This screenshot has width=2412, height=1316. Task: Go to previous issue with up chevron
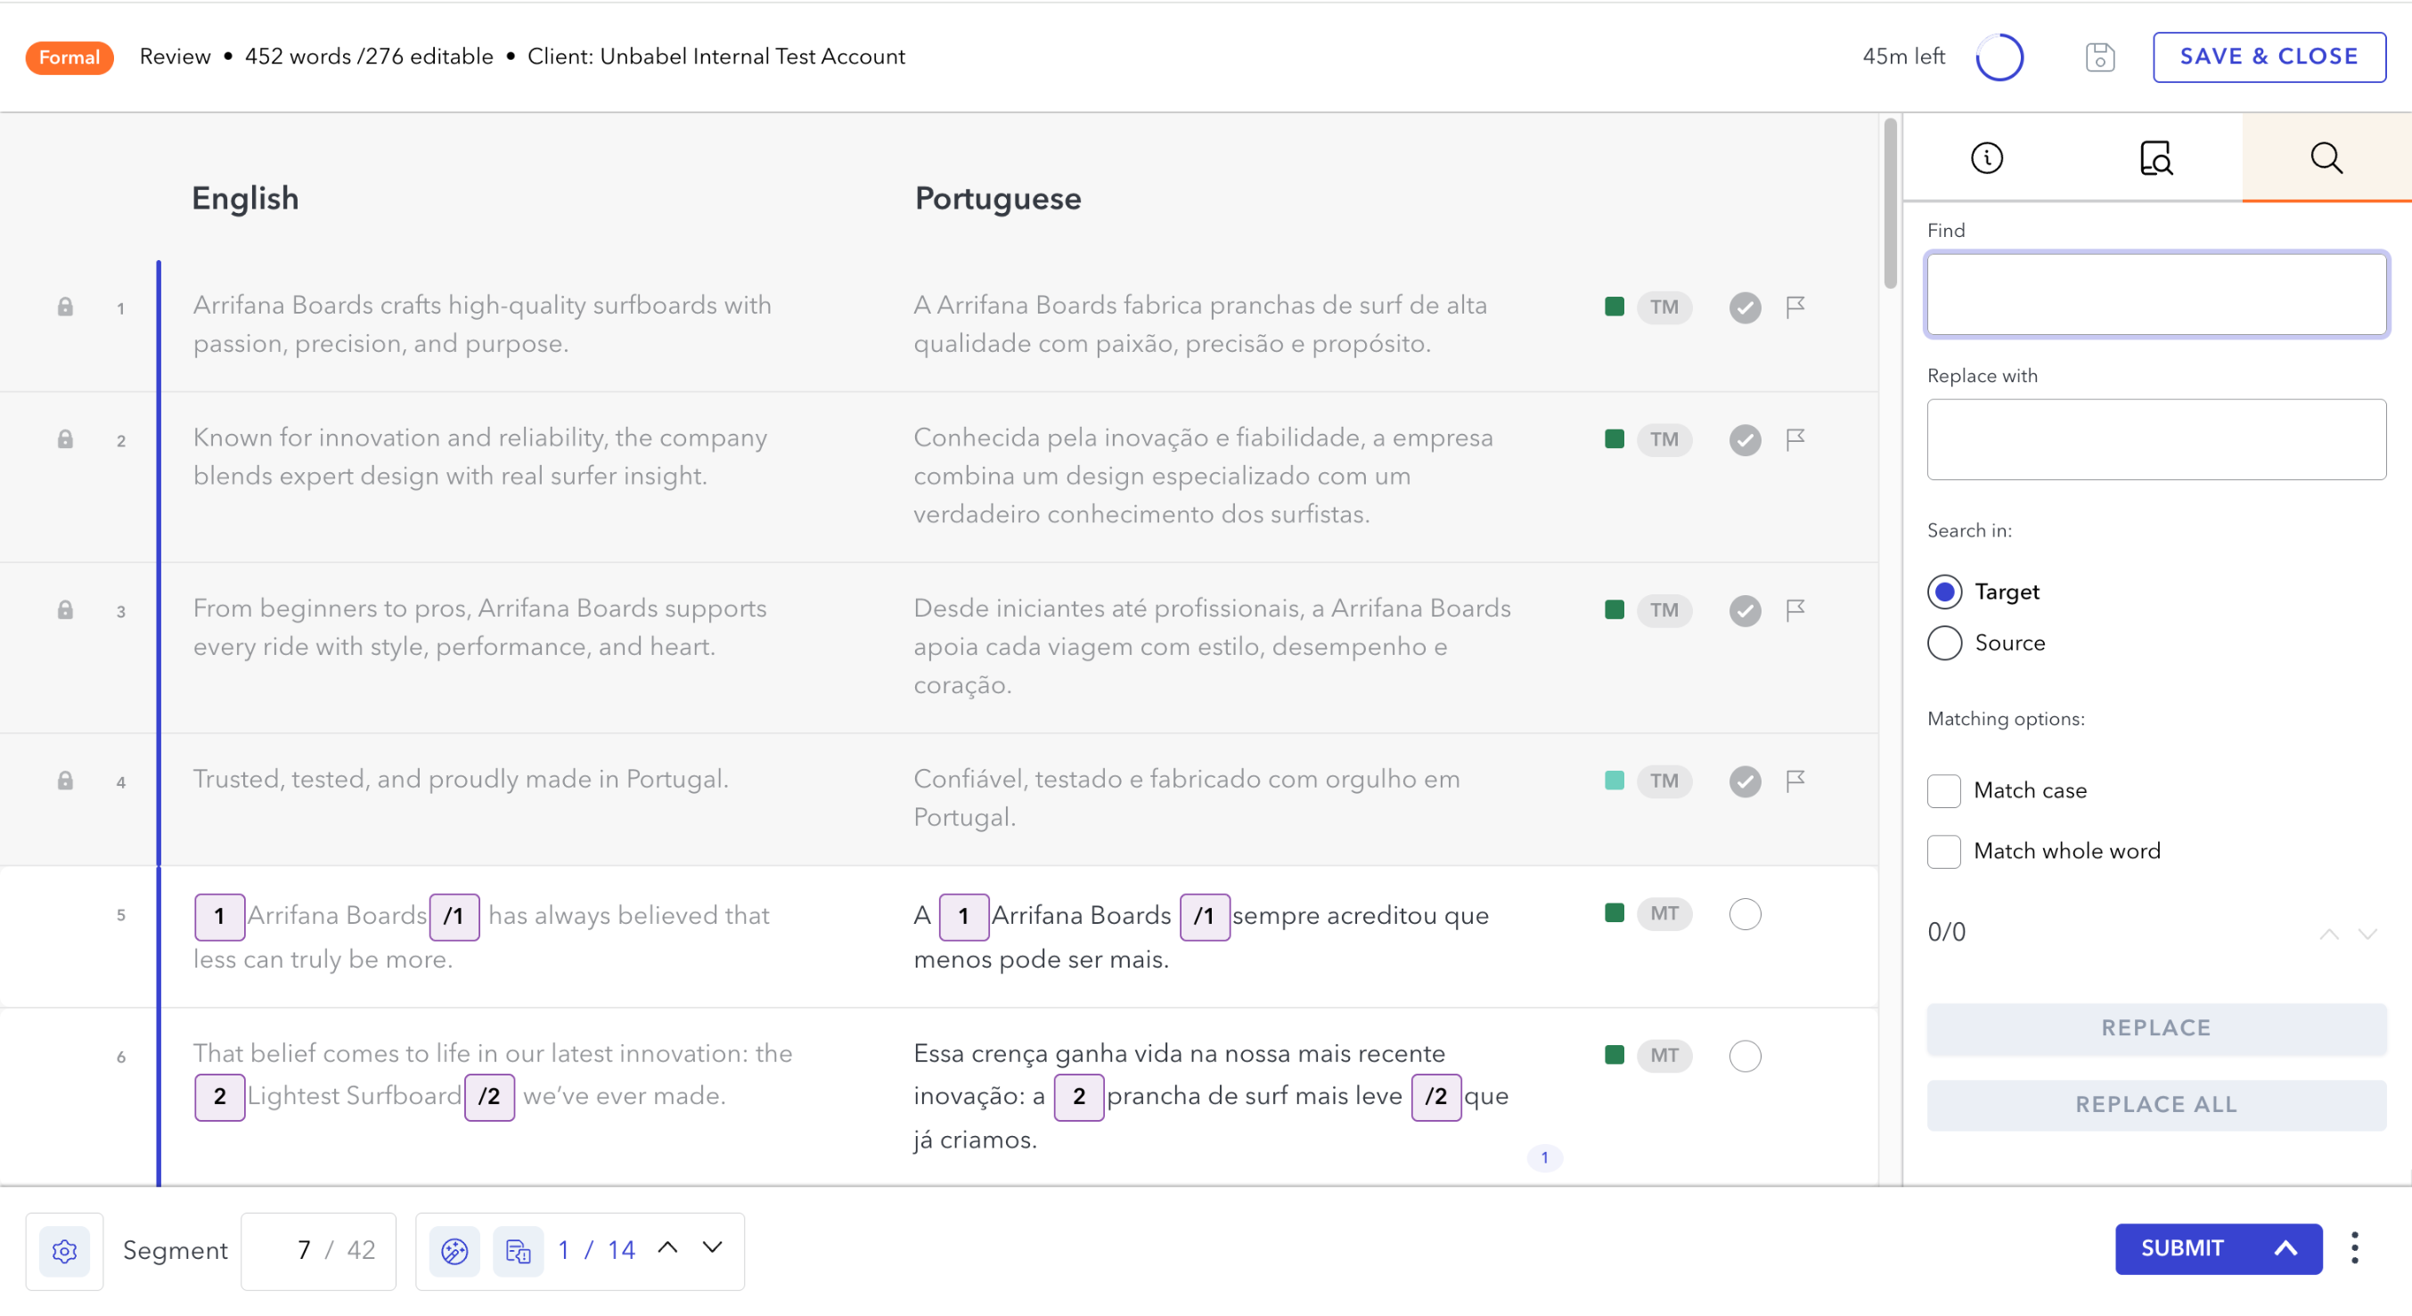(667, 1247)
